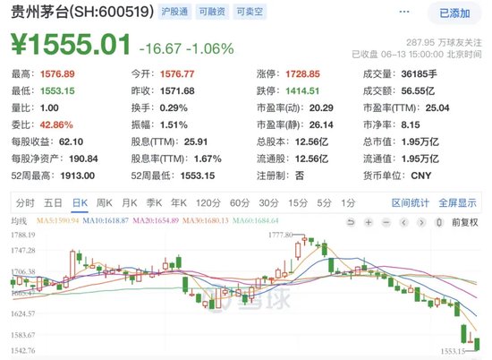Switch to the 120分 chart tab
This screenshot has height=360, width=492.
(x=208, y=203)
